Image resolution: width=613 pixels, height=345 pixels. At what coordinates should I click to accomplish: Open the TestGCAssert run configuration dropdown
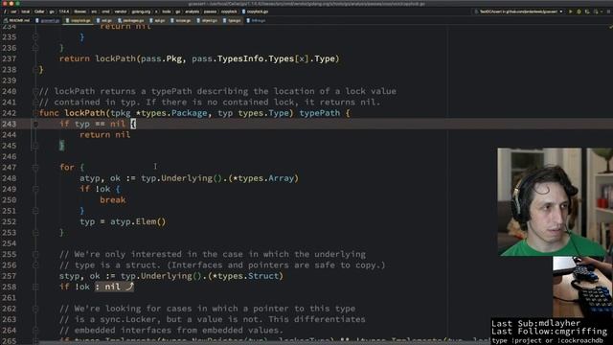coord(518,11)
